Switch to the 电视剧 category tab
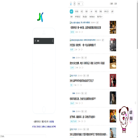Viewport: 138px width, 138px height. [x=77, y=11]
